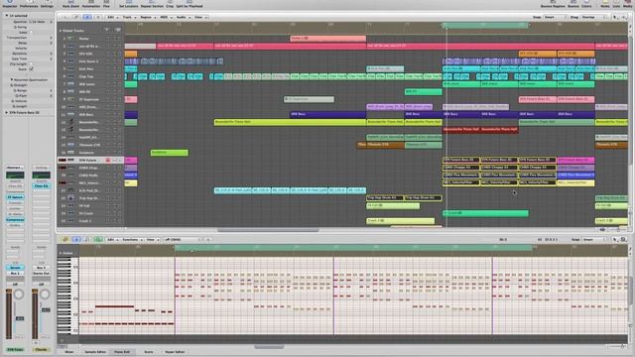Open the Notes toolbar icon
Image resolution: width=635 pixels, height=357 pixels.
[605, 4]
